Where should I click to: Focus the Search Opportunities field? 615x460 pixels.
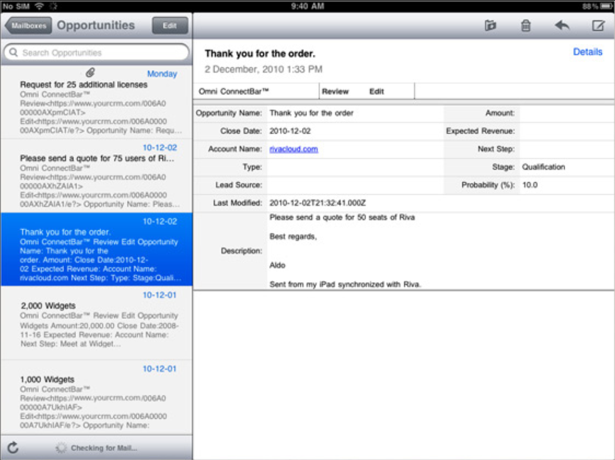pyautogui.click(x=97, y=53)
